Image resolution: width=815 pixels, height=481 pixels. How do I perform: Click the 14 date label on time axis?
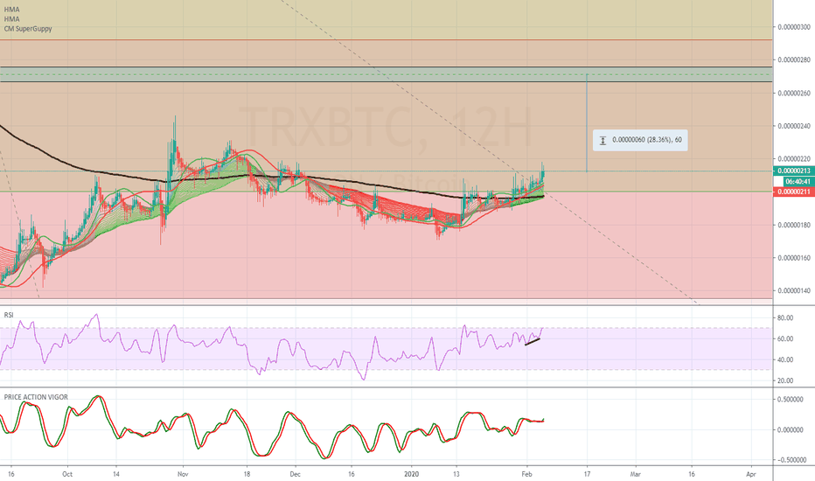[x=116, y=474]
